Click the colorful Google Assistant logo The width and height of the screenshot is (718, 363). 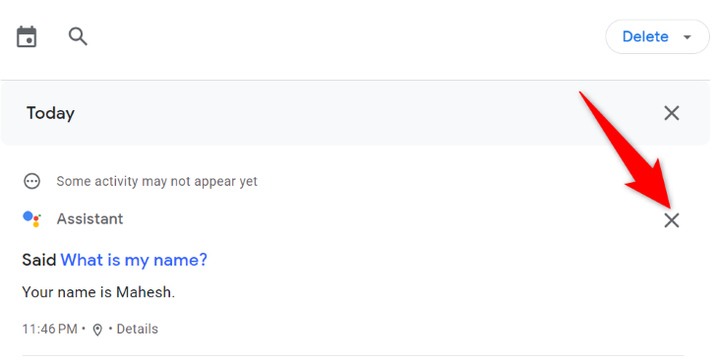32,218
